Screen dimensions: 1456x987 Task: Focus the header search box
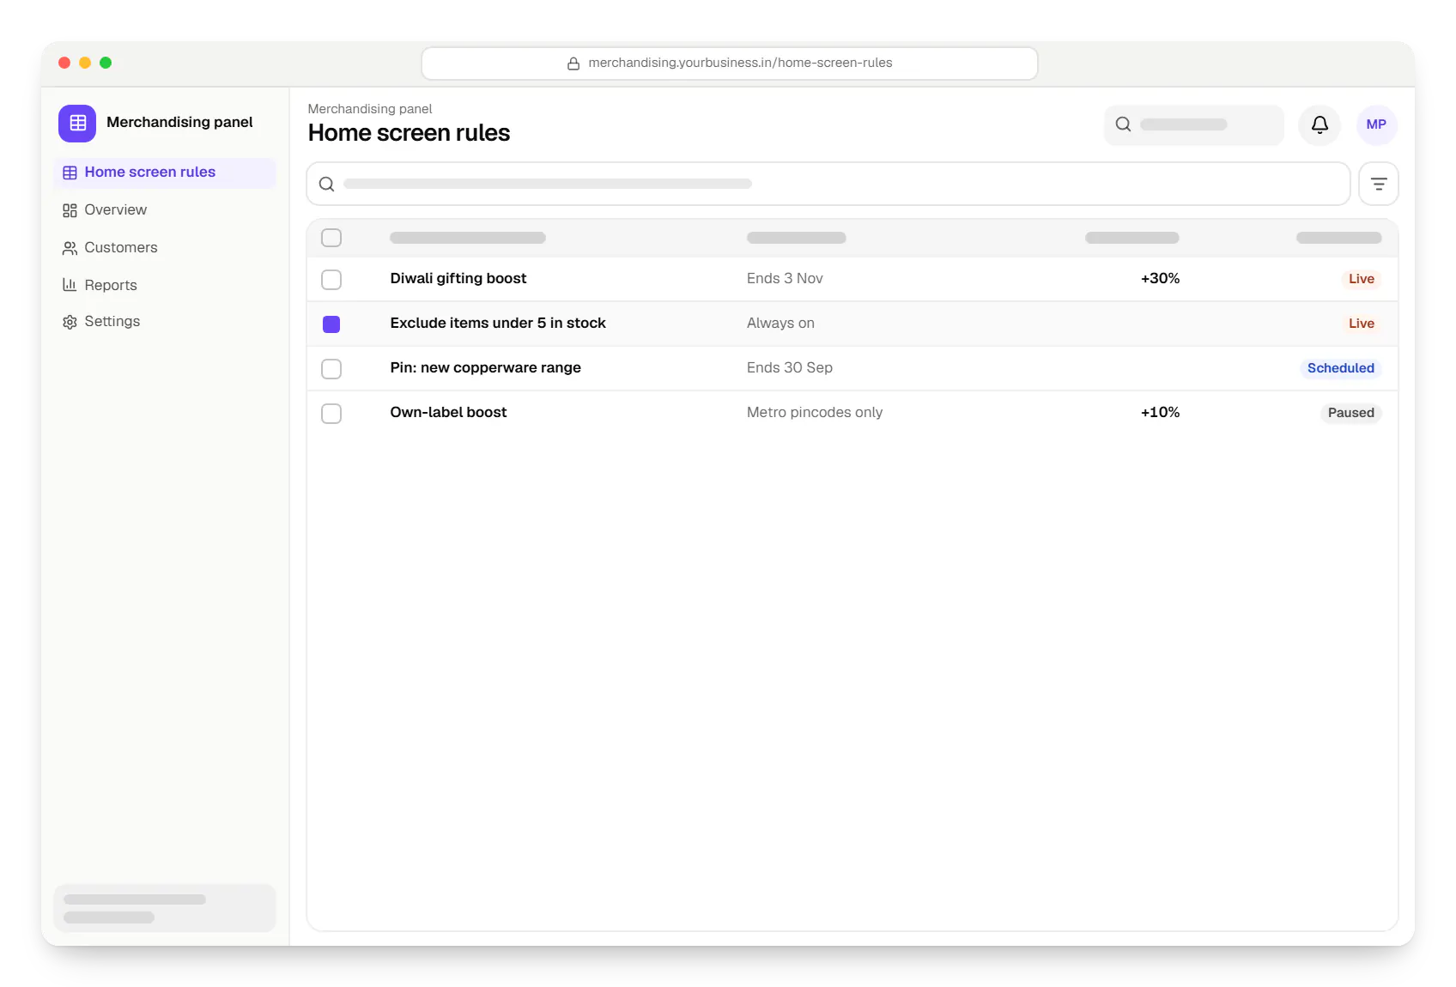pyautogui.click(x=1194, y=125)
